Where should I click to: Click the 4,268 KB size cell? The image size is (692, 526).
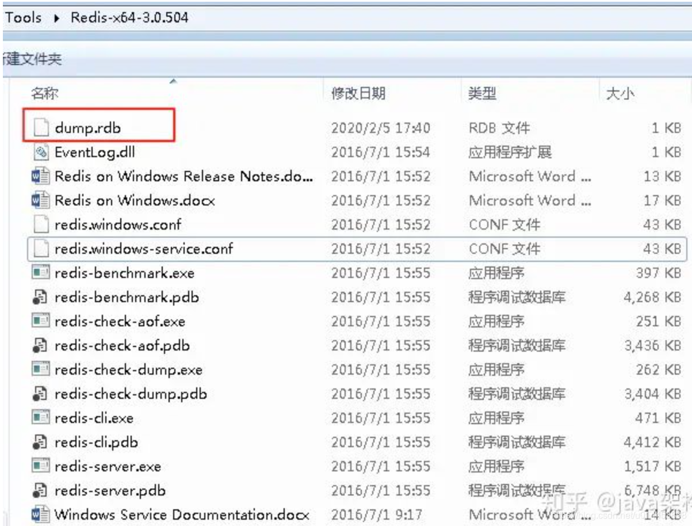tap(652, 297)
